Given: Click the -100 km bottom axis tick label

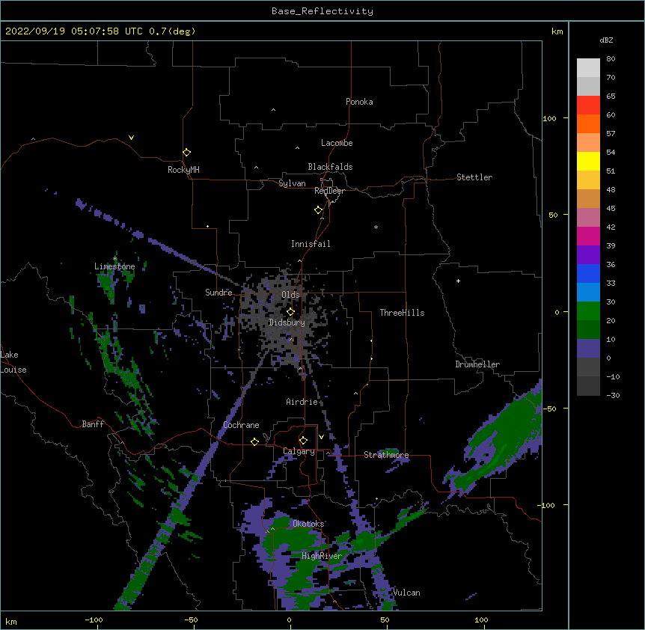Looking at the screenshot, I should coord(94,620).
